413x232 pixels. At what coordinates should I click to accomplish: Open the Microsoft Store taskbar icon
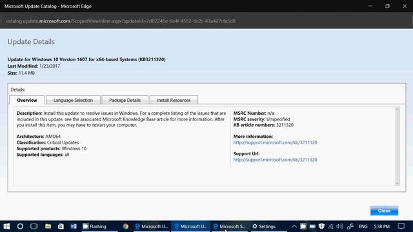(x=61, y=226)
